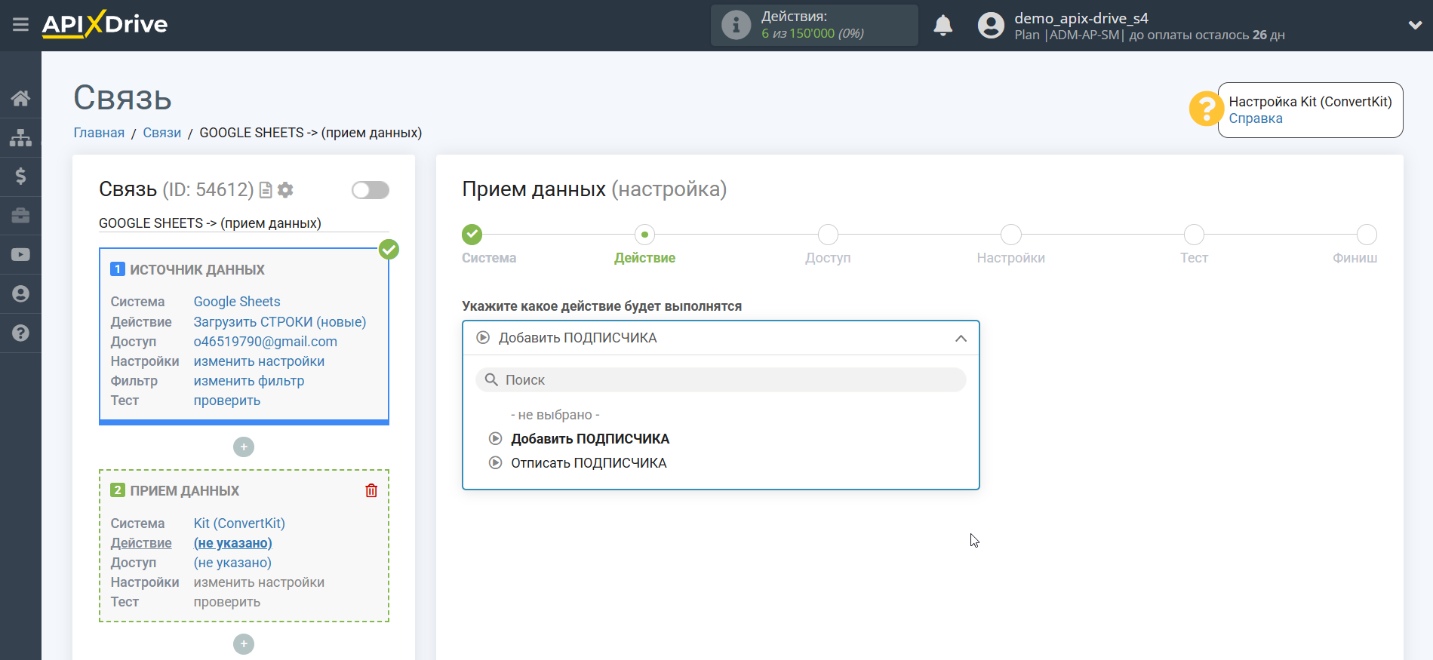Click the ИСТОЧНИК ДАННЫХ block header
This screenshot has height=660, width=1433.
click(x=197, y=270)
